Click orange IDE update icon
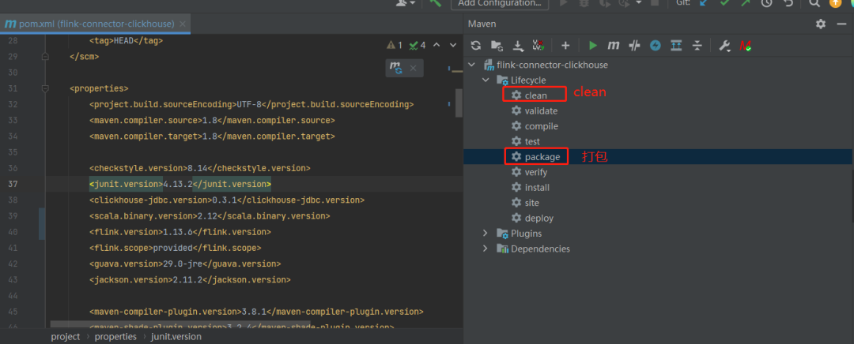854x344 pixels. pyautogui.click(x=835, y=2)
